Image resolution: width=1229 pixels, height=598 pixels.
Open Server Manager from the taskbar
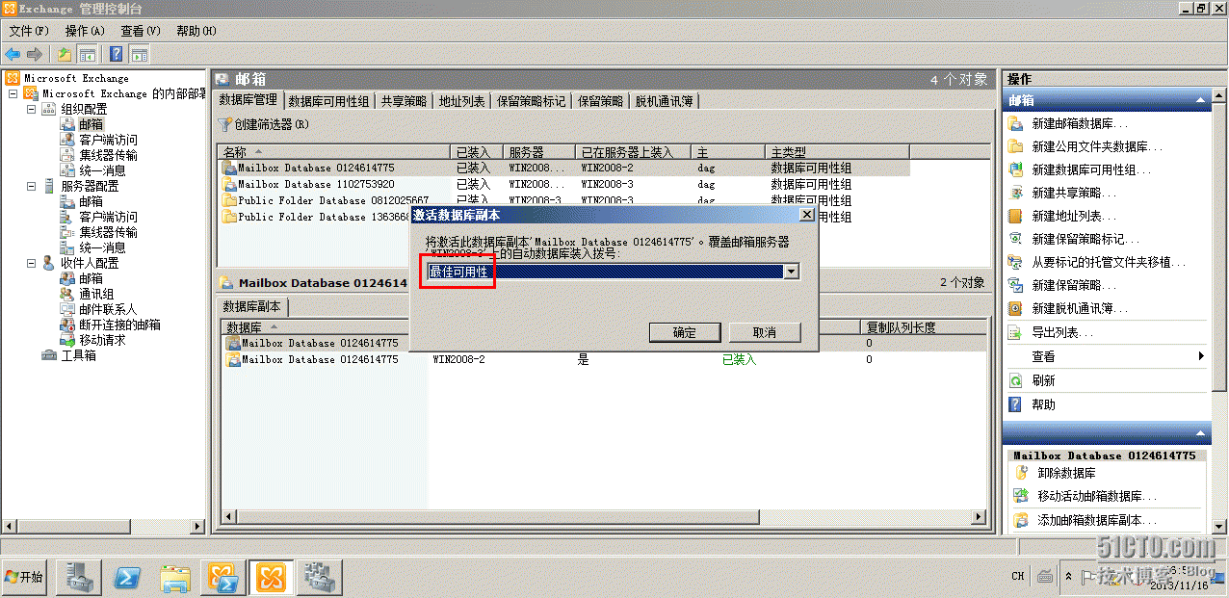pyautogui.click(x=80, y=578)
